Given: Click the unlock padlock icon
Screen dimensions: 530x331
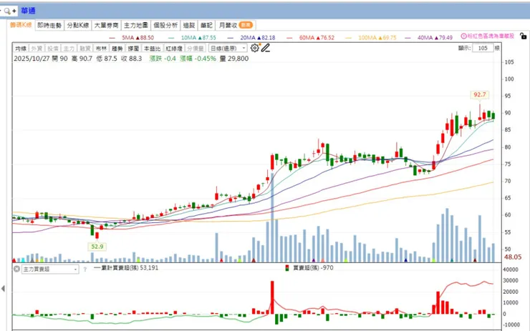Looking at the screenshot, I should pyautogui.click(x=523, y=36).
